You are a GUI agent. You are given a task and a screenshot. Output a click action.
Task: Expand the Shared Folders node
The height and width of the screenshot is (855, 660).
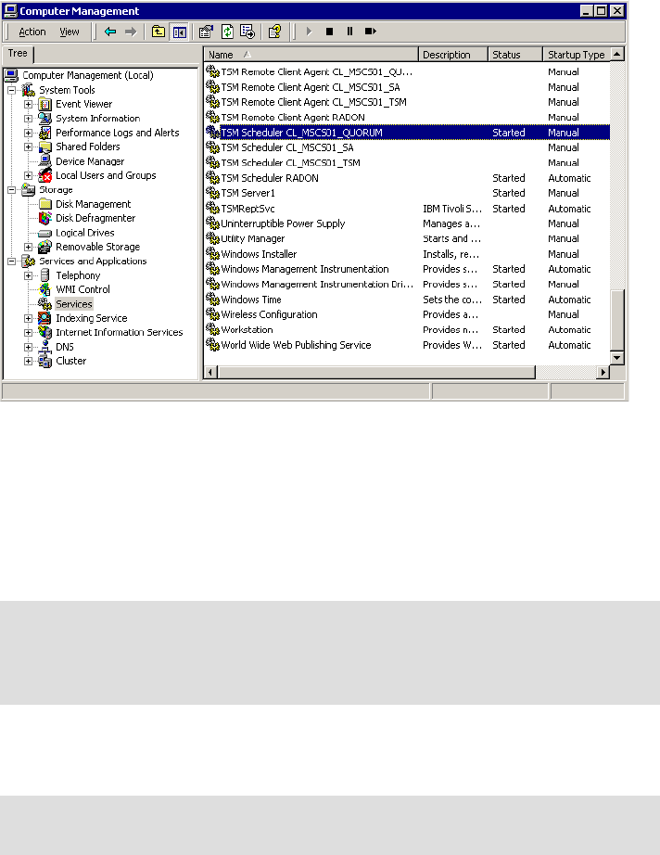(29, 147)
